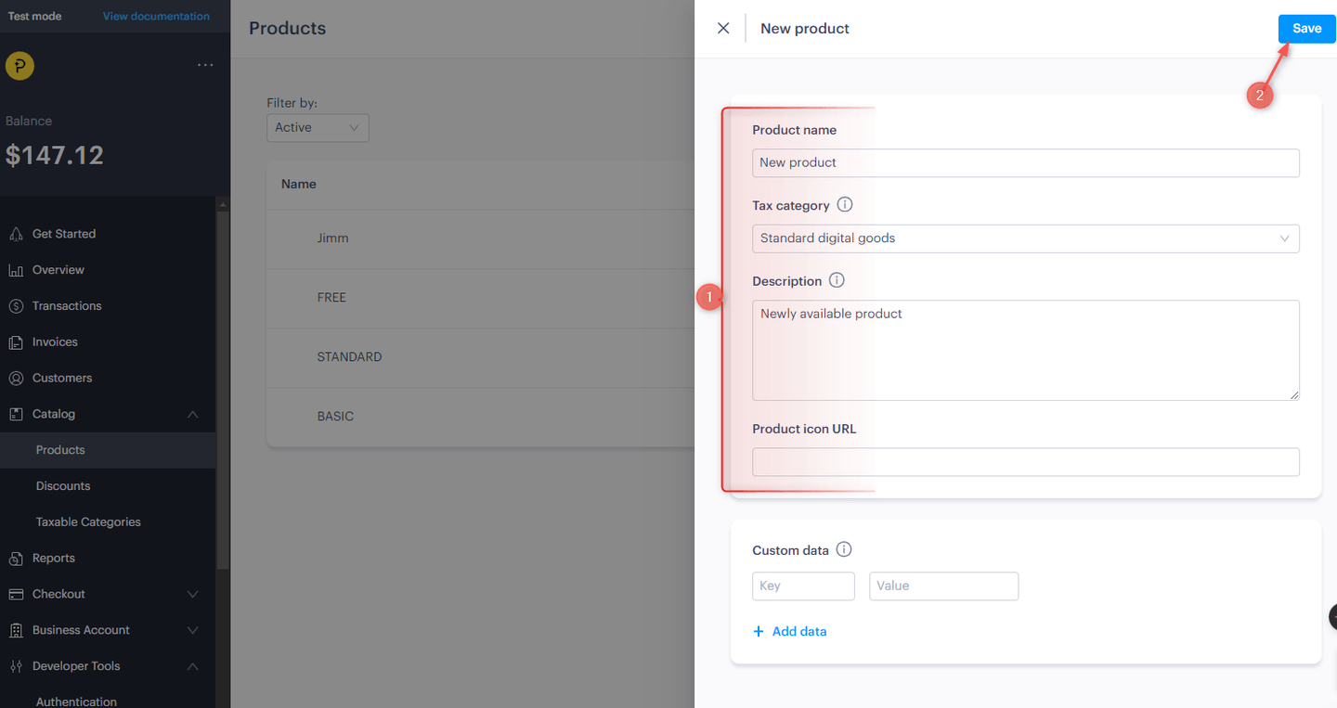The width and height of the screenshot is (1337, 708).
Task: Save the new product
Action: tap(1306, 28)
